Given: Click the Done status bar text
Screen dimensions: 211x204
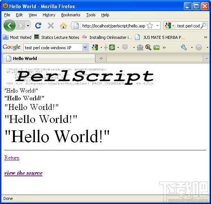Looking at the screenshot, I should pyautogui.click(x=8, y=198).
